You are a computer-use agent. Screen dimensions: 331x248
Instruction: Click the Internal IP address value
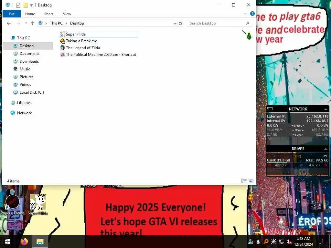pos(317,121)
